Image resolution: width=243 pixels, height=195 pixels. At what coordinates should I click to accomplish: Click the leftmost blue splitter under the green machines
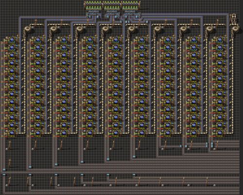(x=87, y=16)
